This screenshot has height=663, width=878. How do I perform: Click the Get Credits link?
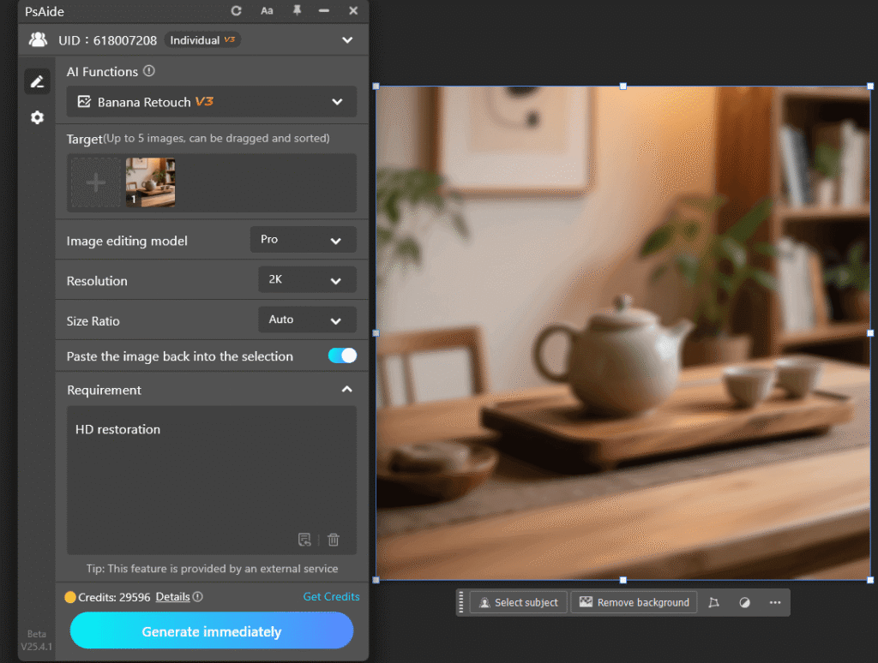[331, 596]
